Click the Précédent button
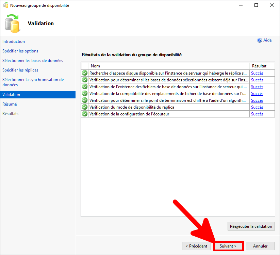This screenshot has width=280, height=255. pyautogui.click(x=196, y=246)
